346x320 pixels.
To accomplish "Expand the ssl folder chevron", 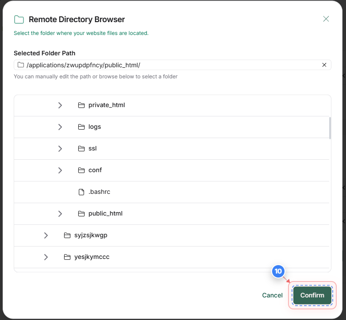I will [60, 149].
